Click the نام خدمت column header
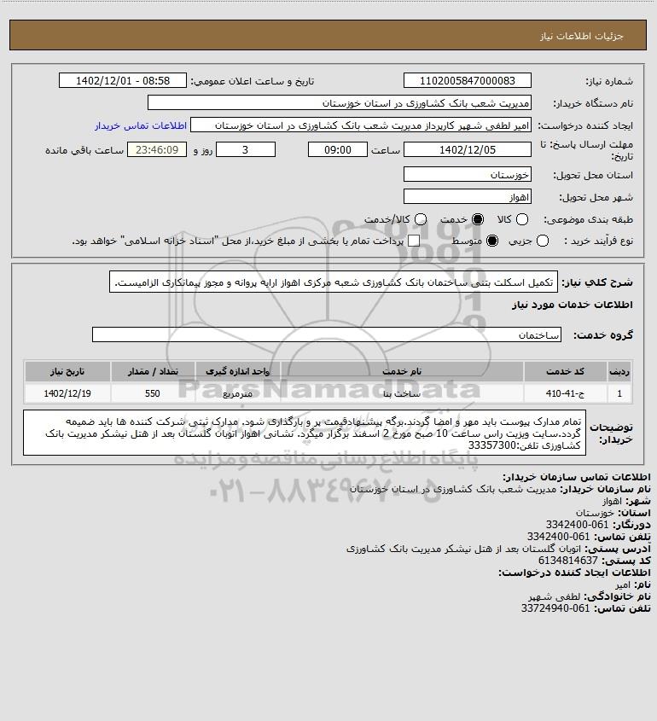657x721 pixels. (x=402, y=371)
